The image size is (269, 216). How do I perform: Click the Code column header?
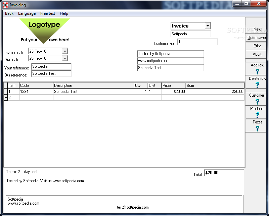point(36,86)
